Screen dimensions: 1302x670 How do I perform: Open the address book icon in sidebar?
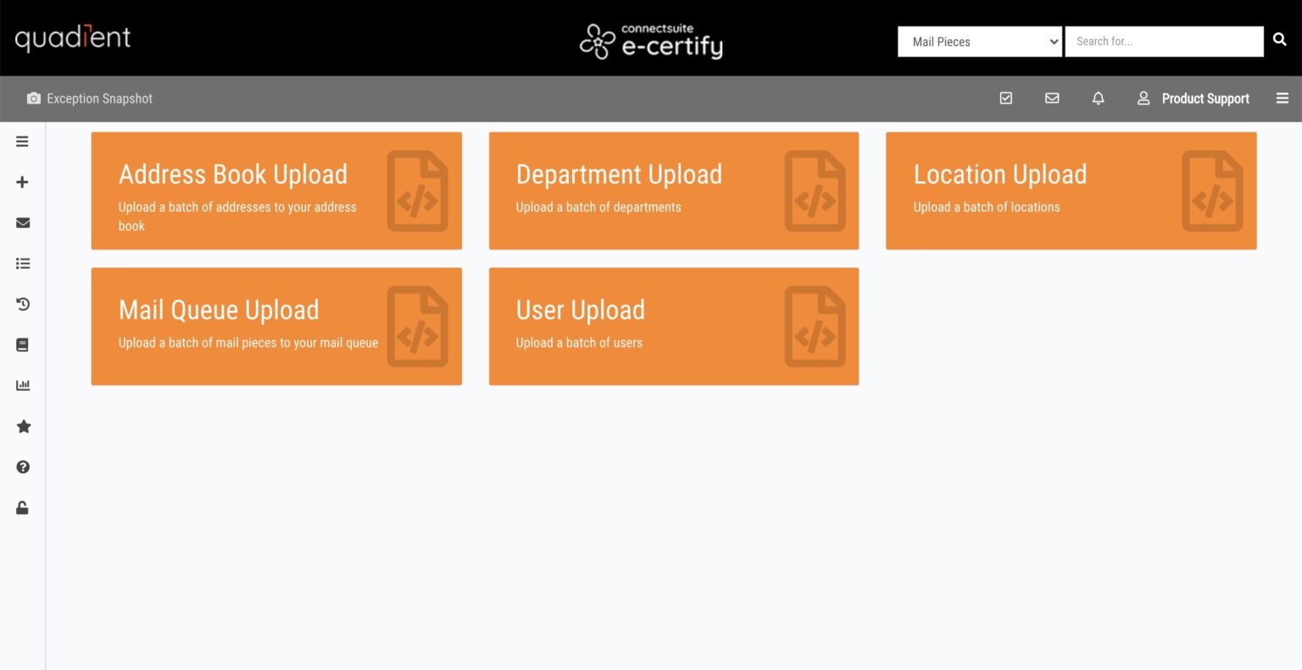[x=22, y=344]
